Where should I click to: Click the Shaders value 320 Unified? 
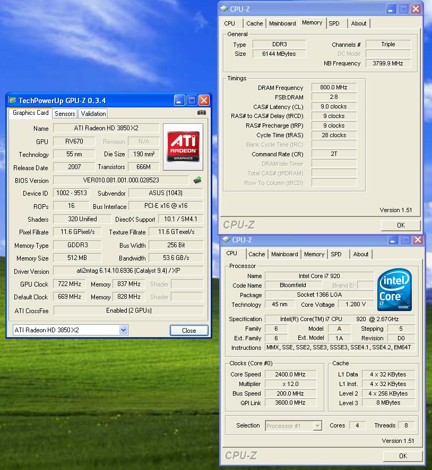click(x=82, y=219)
